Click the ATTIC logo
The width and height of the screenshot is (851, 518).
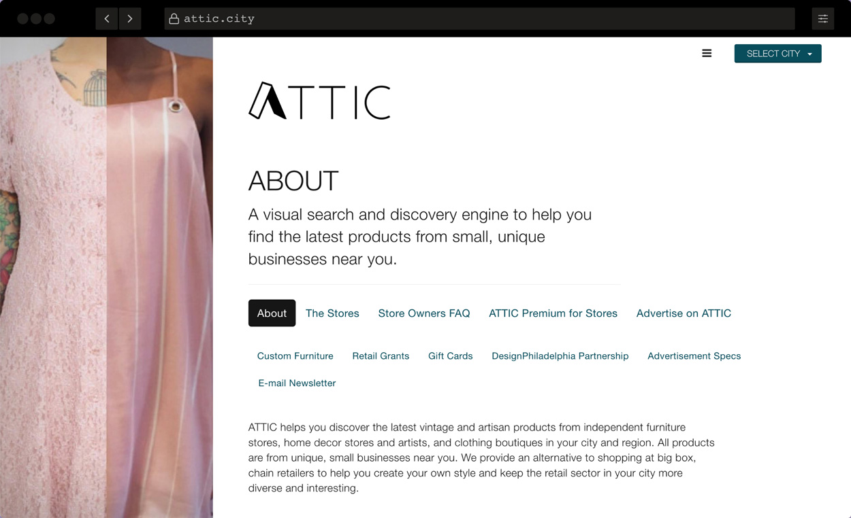pyautogui.click(x=319, y=100)
